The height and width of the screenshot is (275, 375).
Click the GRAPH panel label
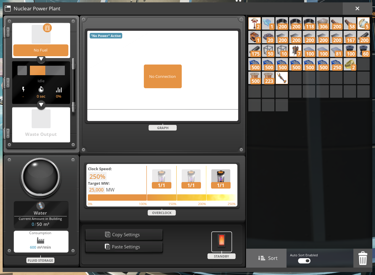163,128
